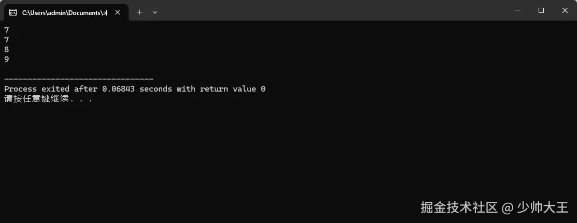577x223 pixels.
Task: Open a new terminal tab with plus
Action: click(139, 12)
